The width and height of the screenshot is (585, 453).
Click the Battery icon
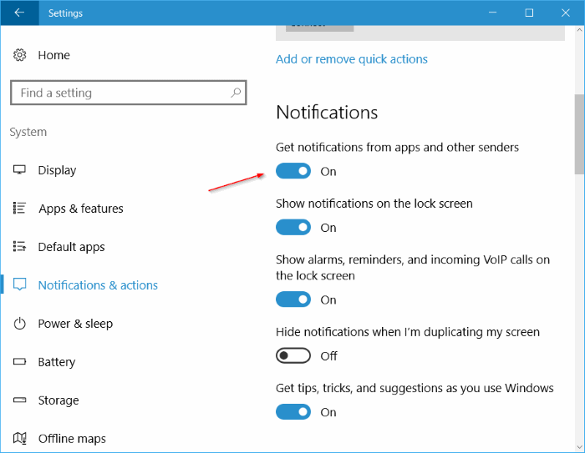(19, 361)
